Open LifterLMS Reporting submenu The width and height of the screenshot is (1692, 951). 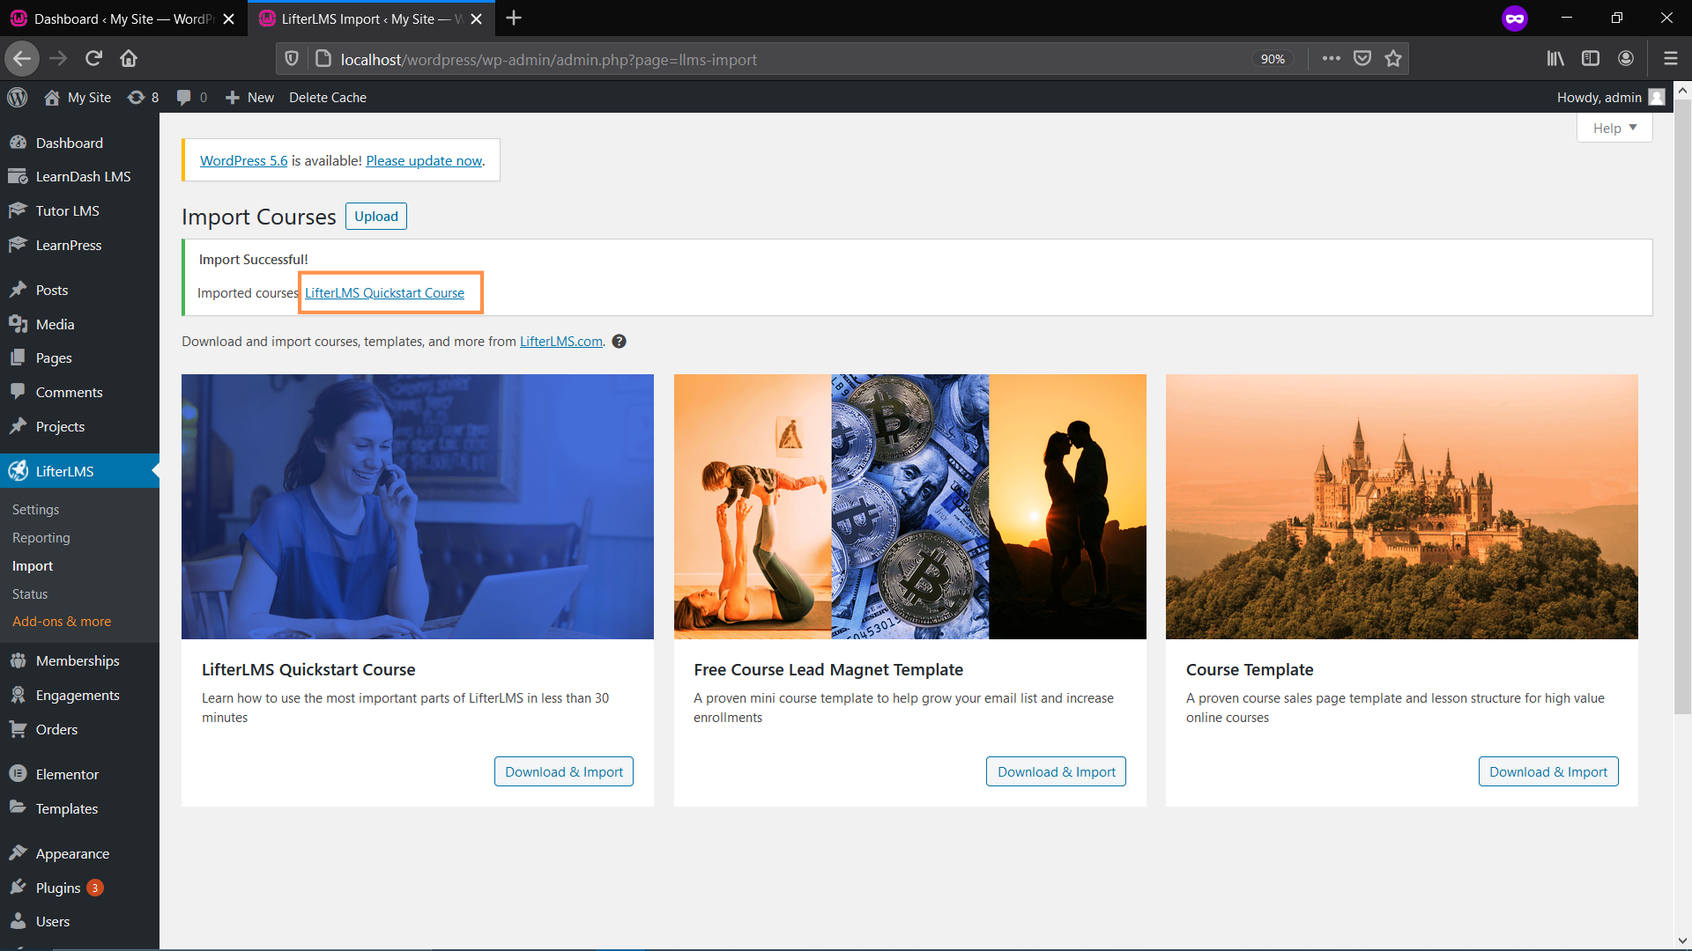coord(41,538)
